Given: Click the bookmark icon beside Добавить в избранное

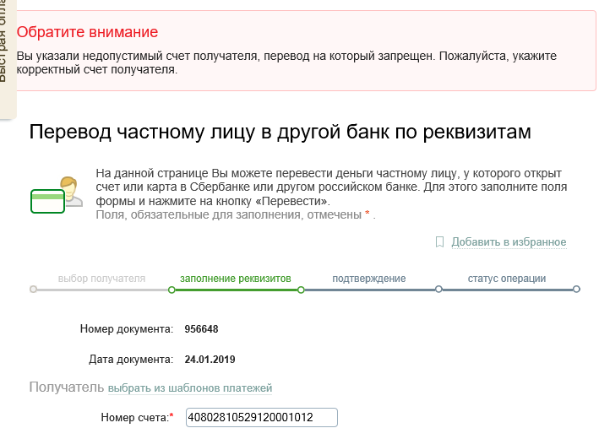Looking at the screenshot, I should tap(439, 242).
